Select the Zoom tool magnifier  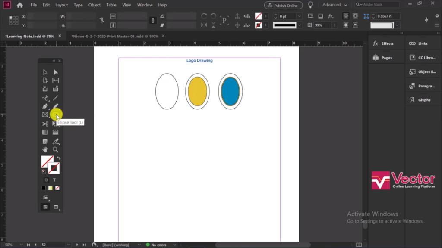point(56,149)
